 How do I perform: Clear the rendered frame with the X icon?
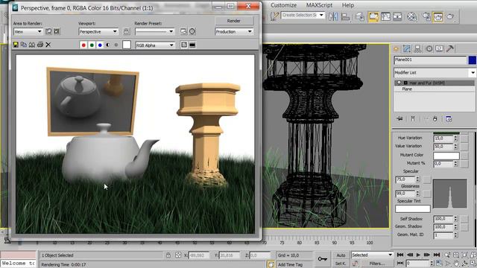[48, 45]
